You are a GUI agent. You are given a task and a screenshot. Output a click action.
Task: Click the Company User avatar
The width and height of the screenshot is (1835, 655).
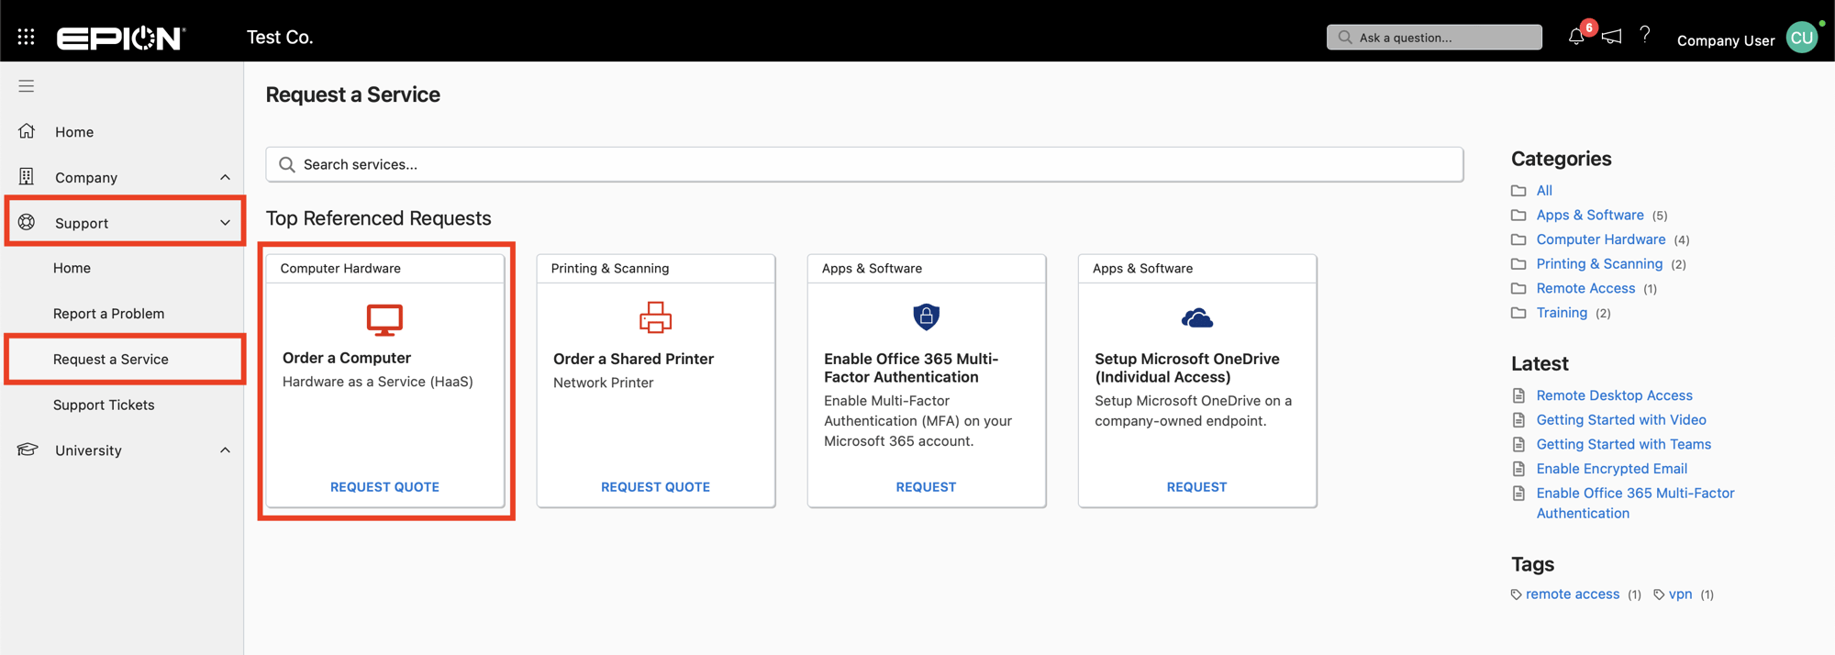coord(1801,38)
